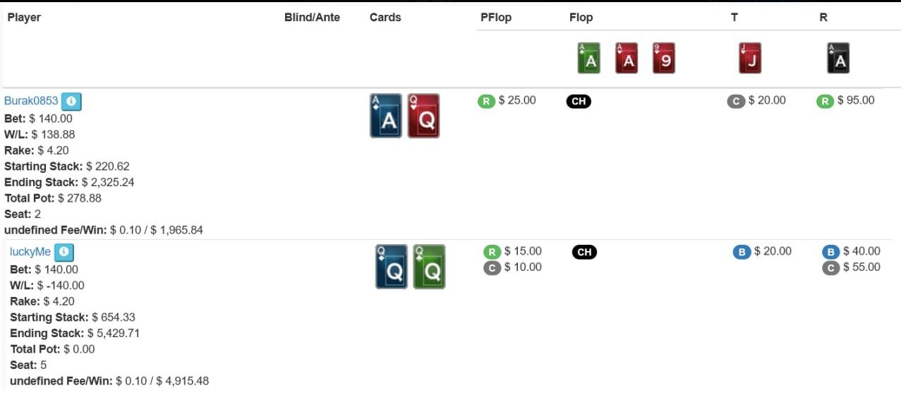
Task: Open info icon next to Burak0853
Action: click(x=71, y=102)
